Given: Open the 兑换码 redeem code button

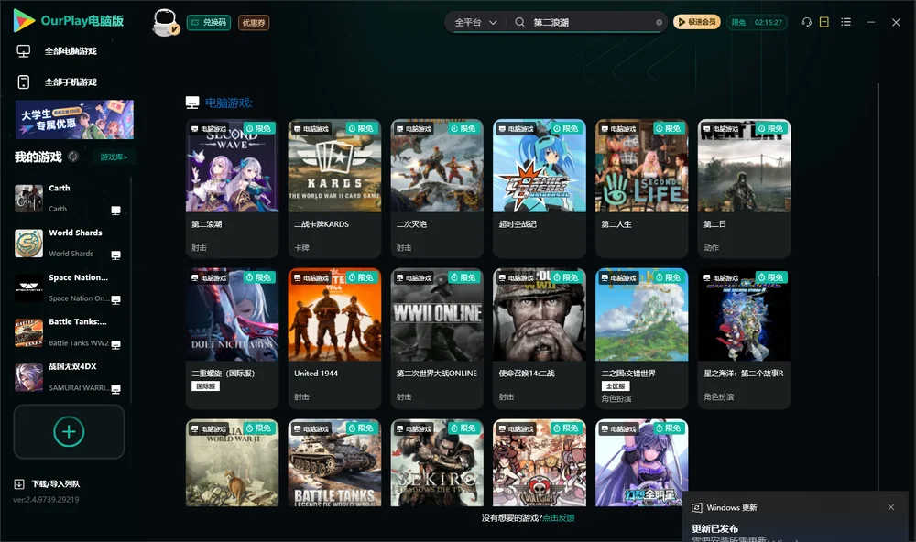Looking at the screenshot, I should point(209,23).
